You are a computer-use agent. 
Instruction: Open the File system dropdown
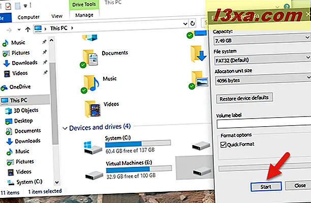pyautogui.click(x=263, y=59)
